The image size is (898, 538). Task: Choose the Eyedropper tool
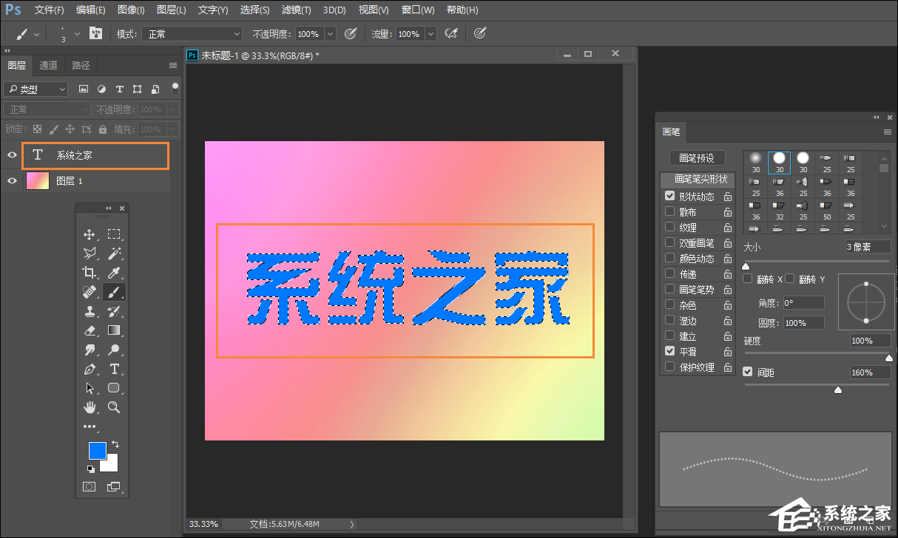[x=113, y=272]
